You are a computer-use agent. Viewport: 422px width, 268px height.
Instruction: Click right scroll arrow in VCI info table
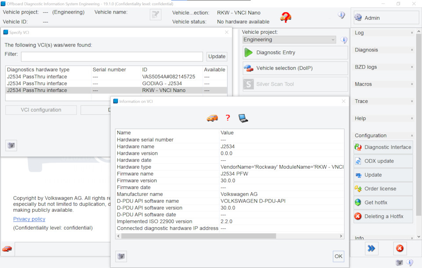pos(341,236)
